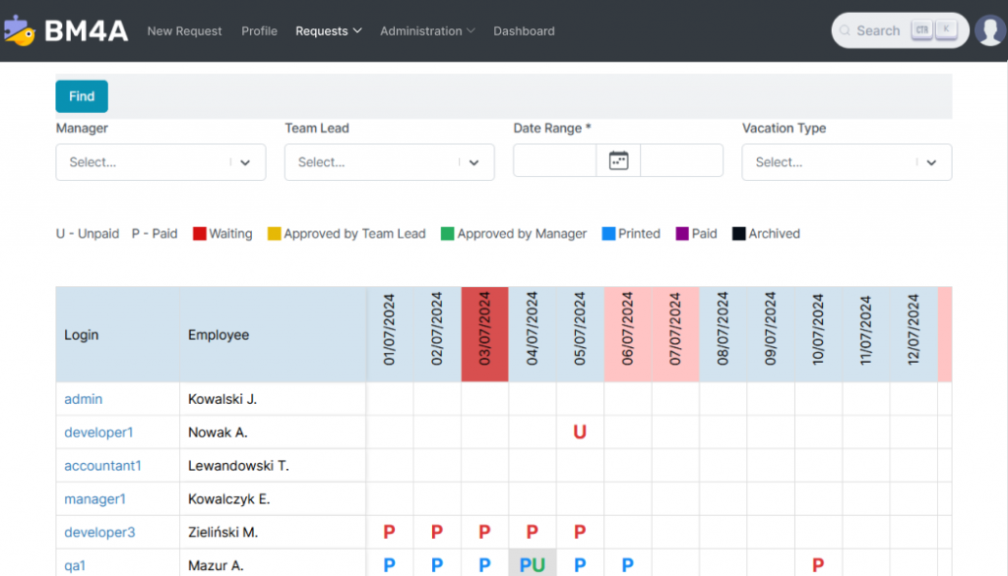Open the Dashboard page
This screenshot has width=1008, height=576.
coord(524,30)
